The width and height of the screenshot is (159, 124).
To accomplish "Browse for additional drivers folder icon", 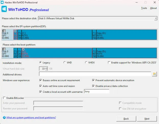I will click(x=154, y=74).
